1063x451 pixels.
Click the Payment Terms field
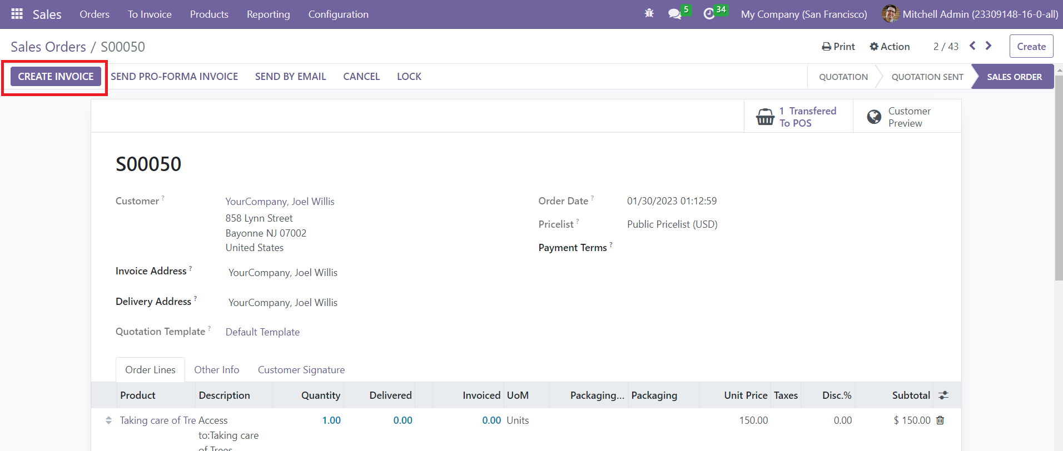(573, 248)
